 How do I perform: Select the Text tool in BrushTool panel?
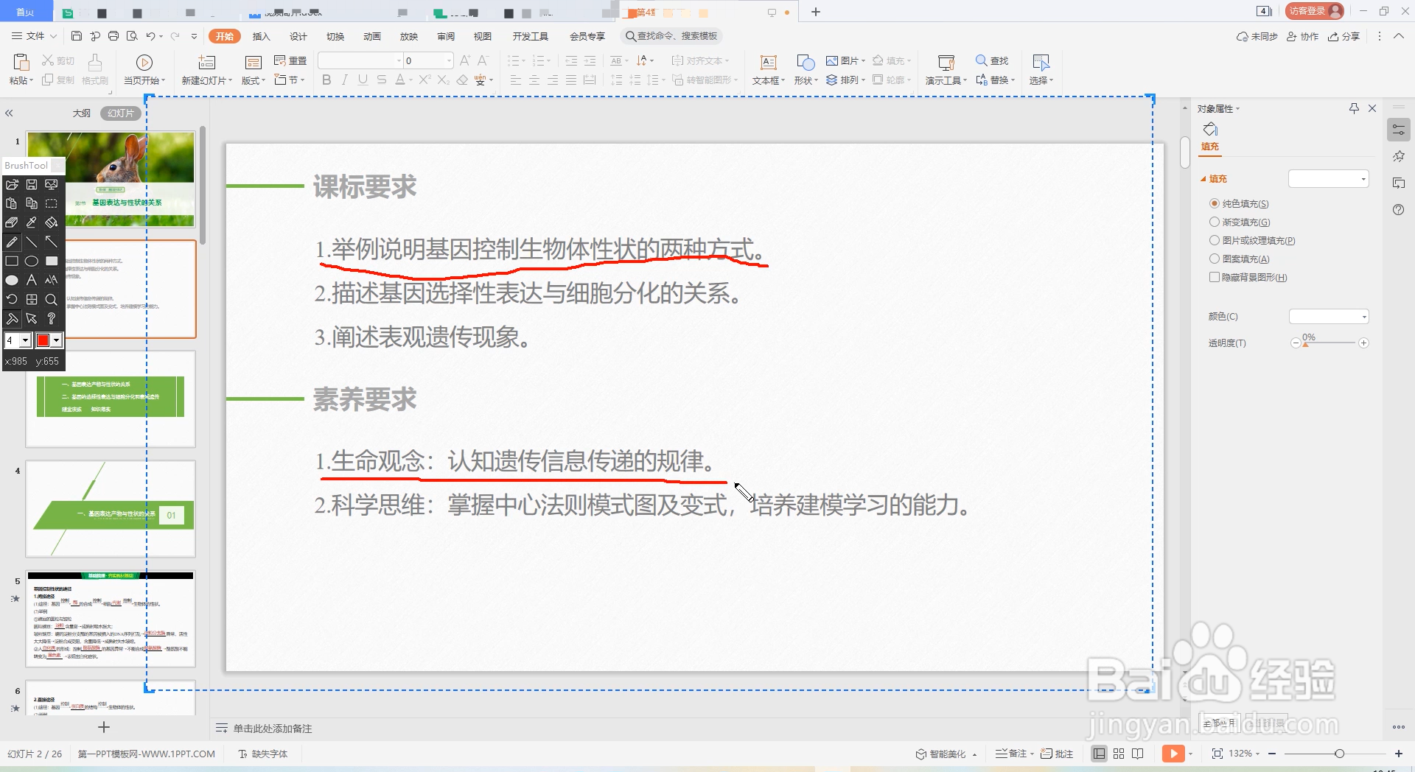click(32, 280)
